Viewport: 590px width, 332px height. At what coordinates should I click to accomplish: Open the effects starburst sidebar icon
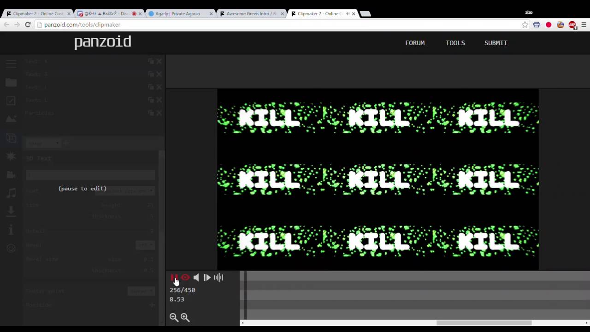tap(11, 156)
